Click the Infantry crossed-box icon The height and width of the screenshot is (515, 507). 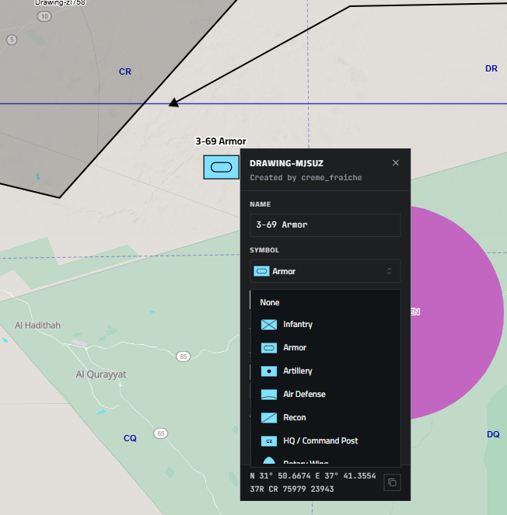click(x=269, y=325)
